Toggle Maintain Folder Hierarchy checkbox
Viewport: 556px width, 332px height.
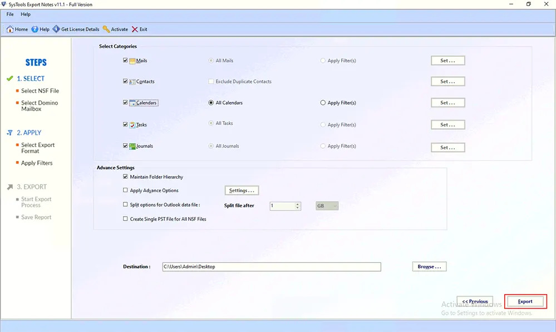pos(125,177)
